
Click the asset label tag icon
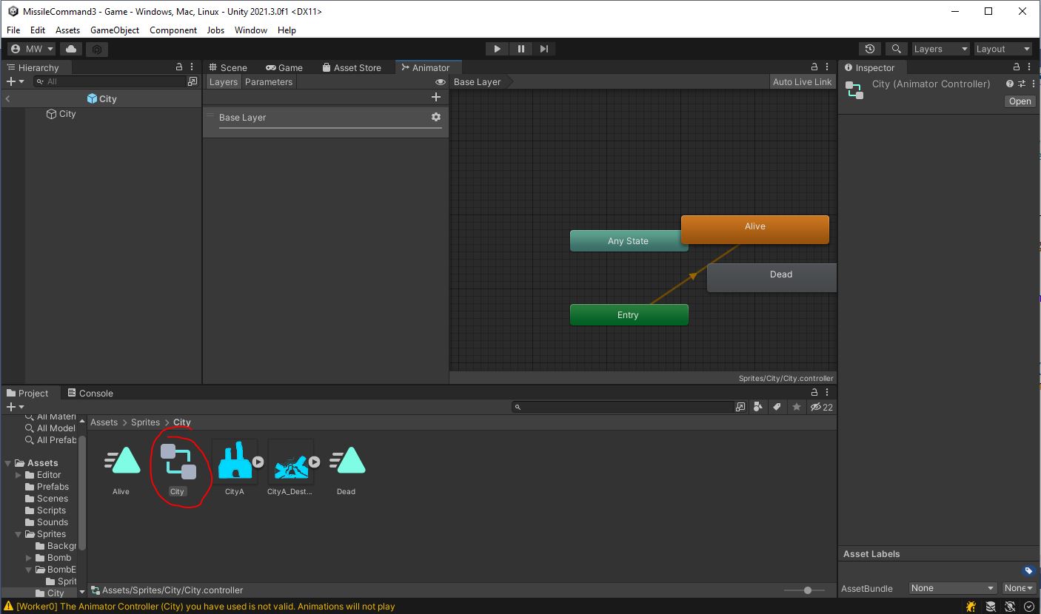(1028, 570)
